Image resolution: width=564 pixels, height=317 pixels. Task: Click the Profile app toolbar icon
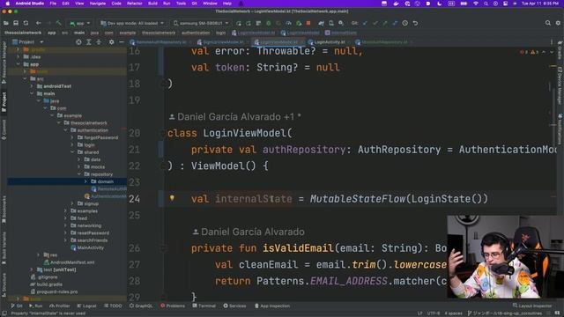tap(288, 23)
